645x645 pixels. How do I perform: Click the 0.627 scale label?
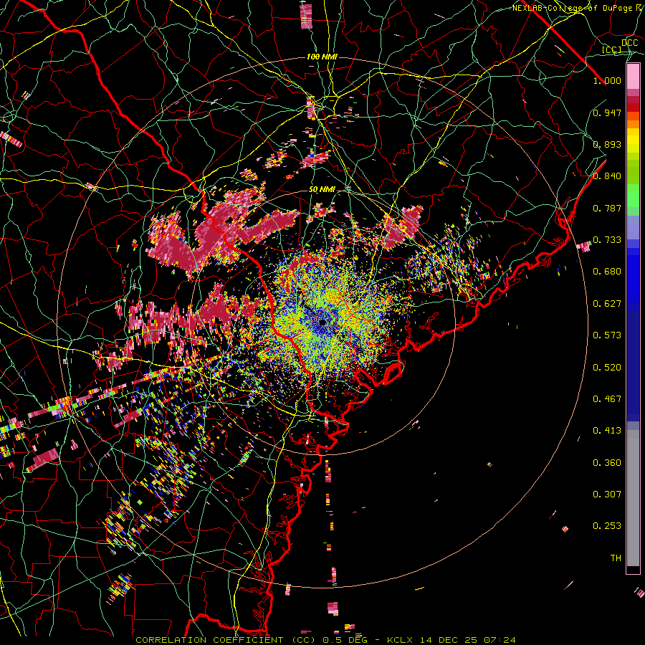(607, 304)
